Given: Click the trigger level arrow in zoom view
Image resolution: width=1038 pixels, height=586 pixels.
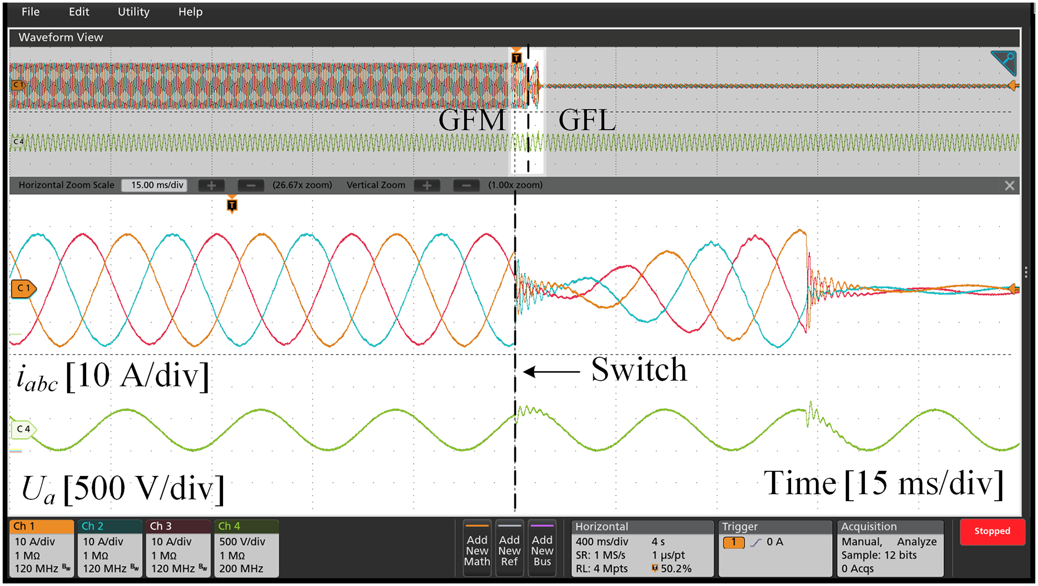Looking at the screenshot, I should 1014,289.
